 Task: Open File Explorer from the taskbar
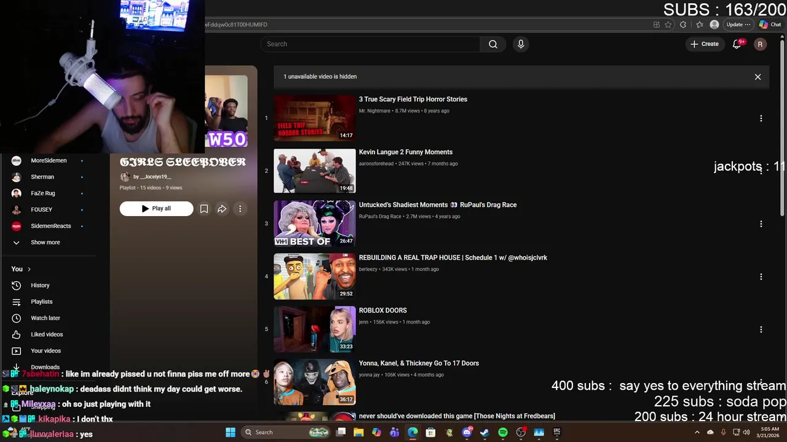pos(358,432)
